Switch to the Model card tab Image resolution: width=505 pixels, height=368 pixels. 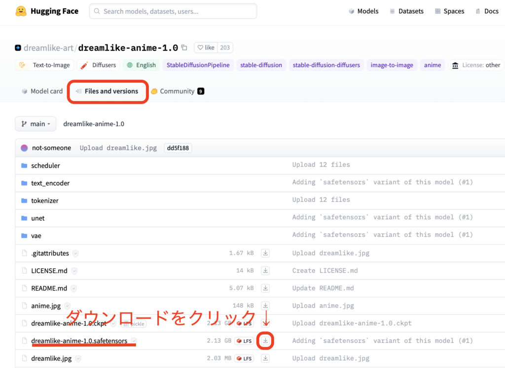click(42, 91)
